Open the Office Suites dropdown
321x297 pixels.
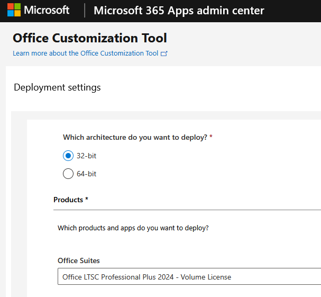click(x=189, y=276)
